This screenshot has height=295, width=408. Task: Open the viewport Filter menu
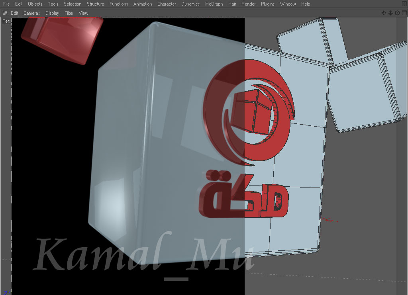click(x=69, y=13)
